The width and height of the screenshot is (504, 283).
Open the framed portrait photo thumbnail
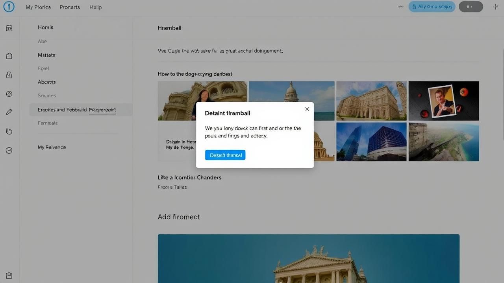pyautogui.click(x=443, y=101)
